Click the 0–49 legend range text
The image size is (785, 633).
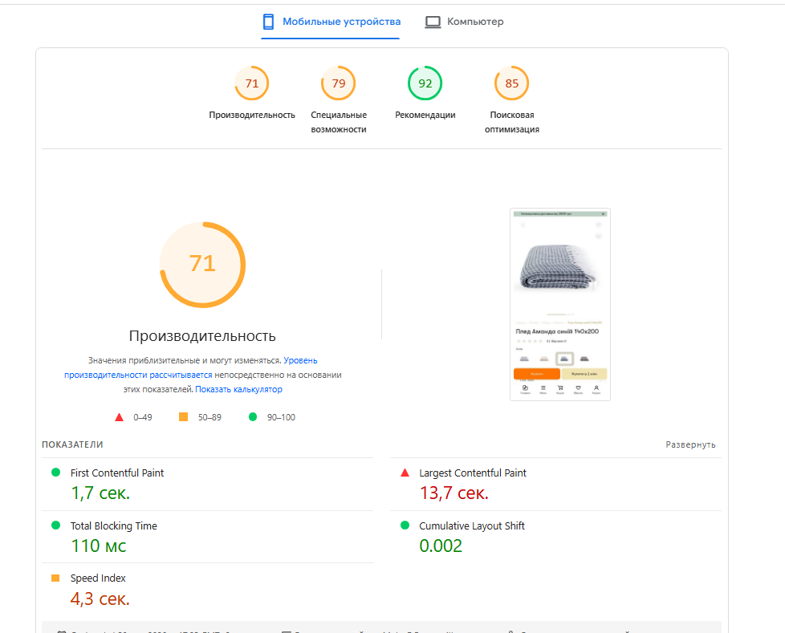coord(143,417)
